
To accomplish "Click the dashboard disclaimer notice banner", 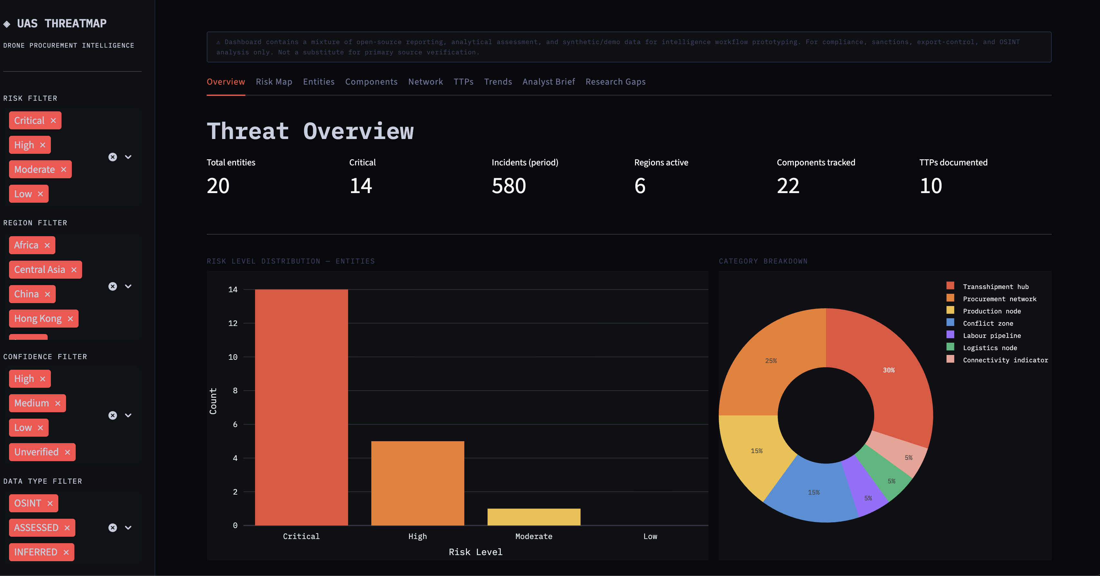I will pos(629,47).
